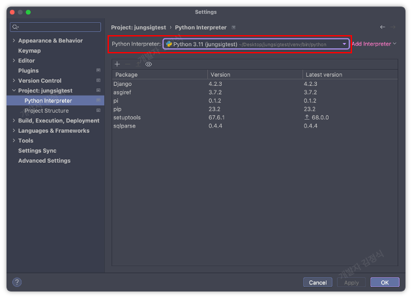This screenshot has width=412, height=298.
Task: Select the asgiref package row
Action: coord(255,92)
